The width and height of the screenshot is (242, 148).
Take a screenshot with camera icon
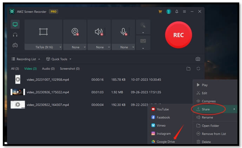198,59
